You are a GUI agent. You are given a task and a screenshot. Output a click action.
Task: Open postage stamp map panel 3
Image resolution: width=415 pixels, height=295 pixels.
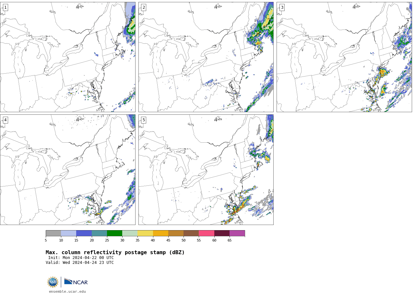344,57
